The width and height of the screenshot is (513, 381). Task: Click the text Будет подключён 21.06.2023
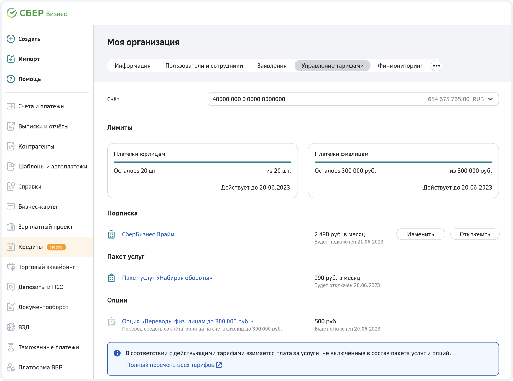349,242
